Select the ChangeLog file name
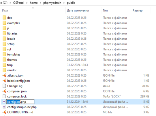This screenshot has height=116, width=156. click(15, 86)
